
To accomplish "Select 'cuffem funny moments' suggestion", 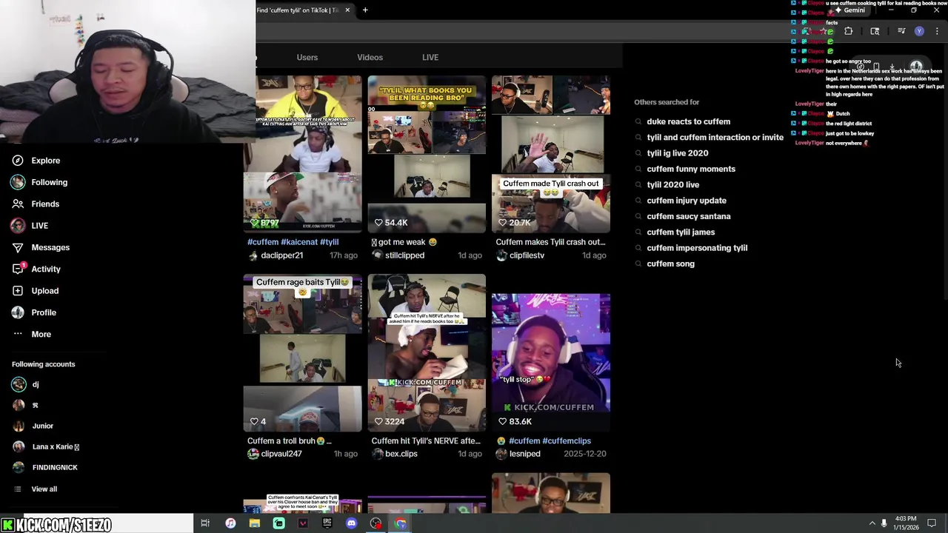I will coord(691,169).
